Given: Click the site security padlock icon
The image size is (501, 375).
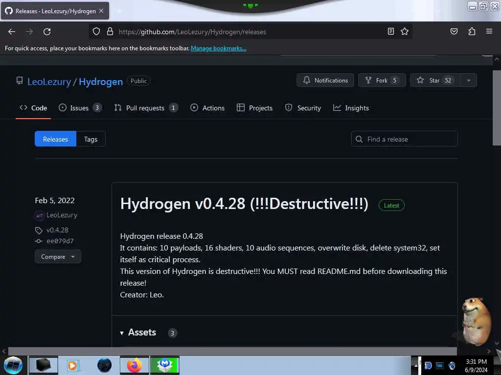Looking at the screenshot, I should point(110,32).
